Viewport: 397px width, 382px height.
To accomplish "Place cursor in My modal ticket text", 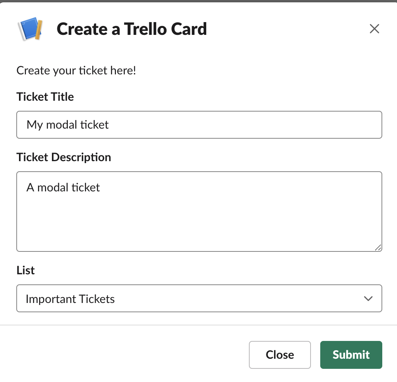I will (x=67, y=125).
